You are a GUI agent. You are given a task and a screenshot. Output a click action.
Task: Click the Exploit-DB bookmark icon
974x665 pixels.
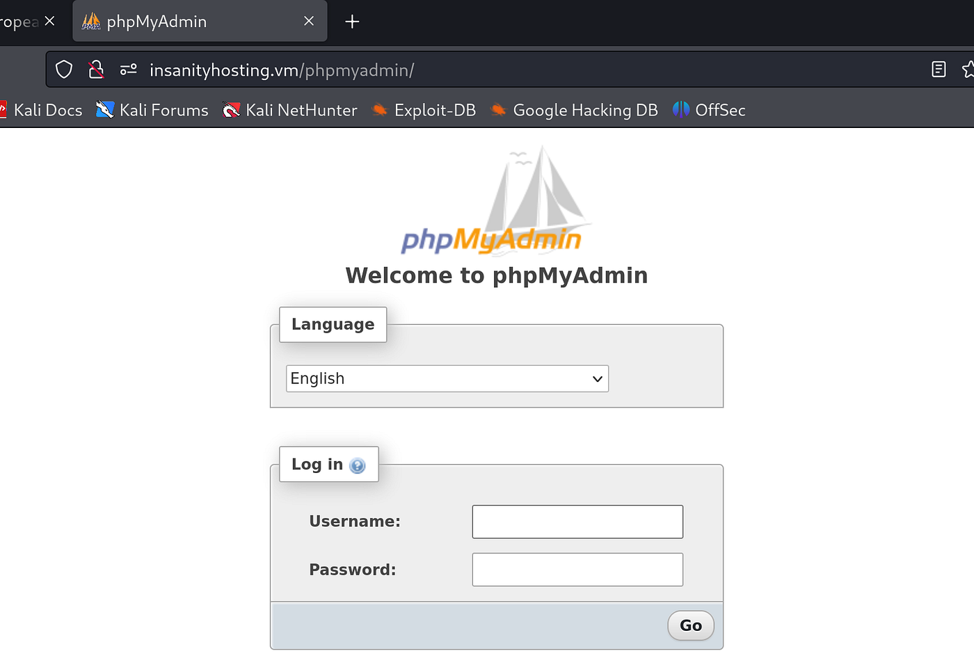point(380,110)
